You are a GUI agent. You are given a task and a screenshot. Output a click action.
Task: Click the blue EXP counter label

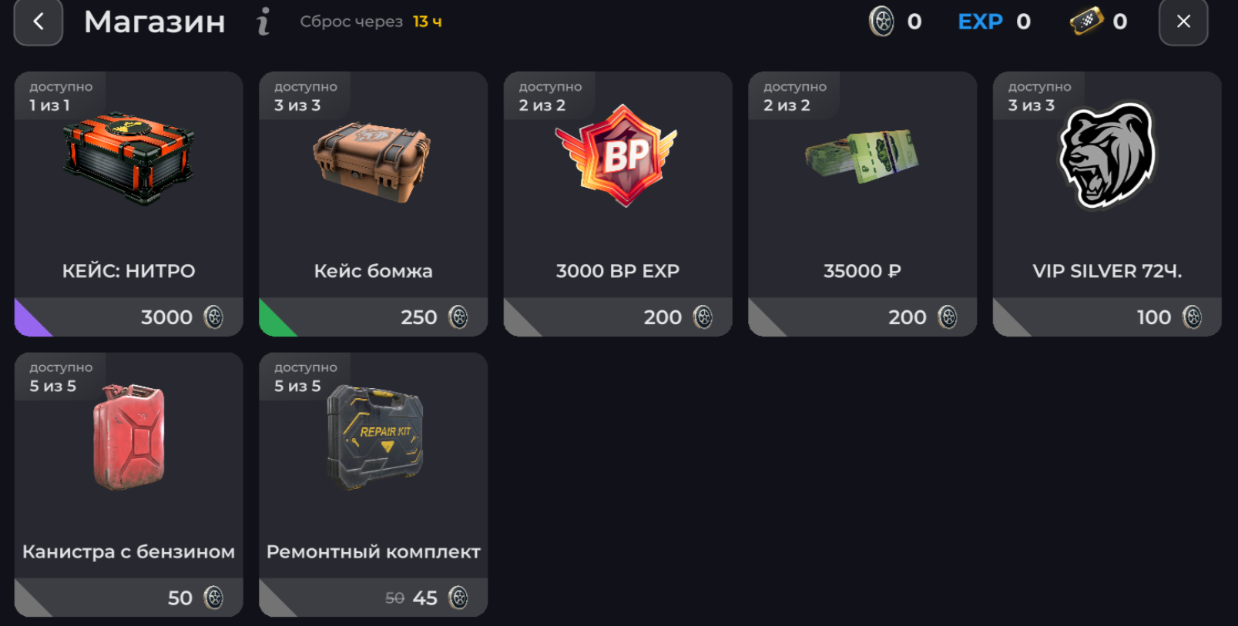[x=980, y=22]
